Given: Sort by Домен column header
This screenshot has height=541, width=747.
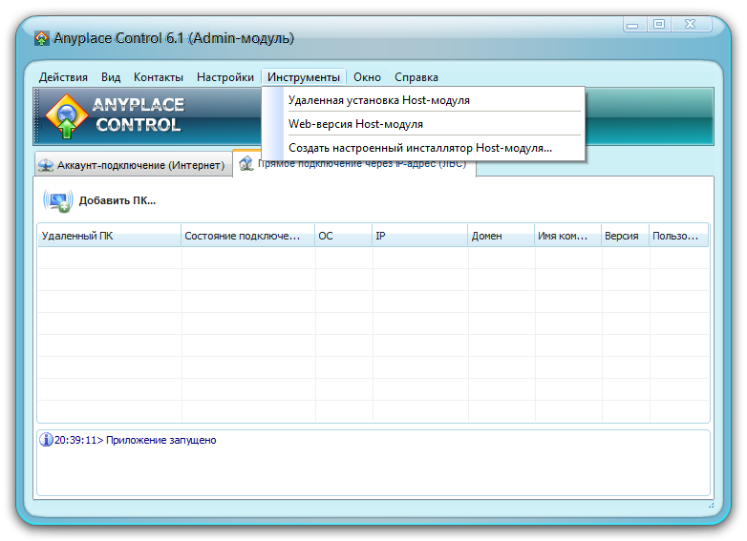Looking at the screenshot, I should pos(502,236).
